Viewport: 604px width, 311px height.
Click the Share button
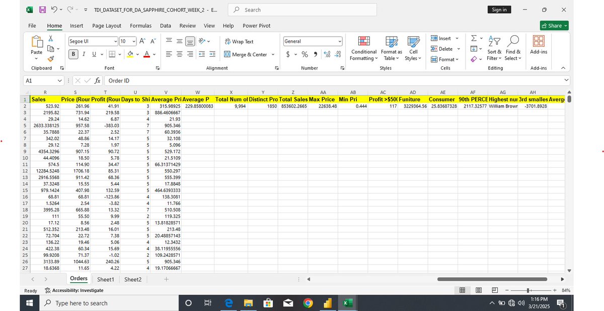click(x=554, y=26)
